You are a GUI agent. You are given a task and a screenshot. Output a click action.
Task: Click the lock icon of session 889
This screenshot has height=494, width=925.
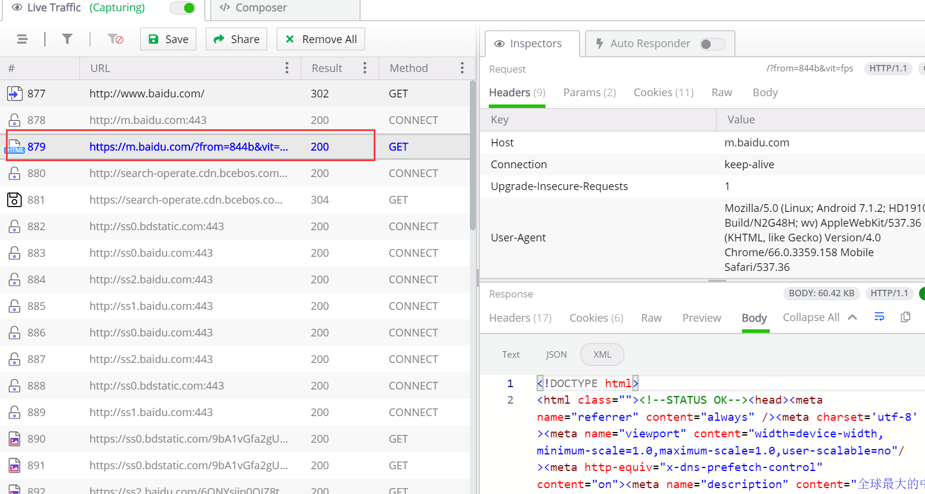pyautogui.click(x=15, y=412)
